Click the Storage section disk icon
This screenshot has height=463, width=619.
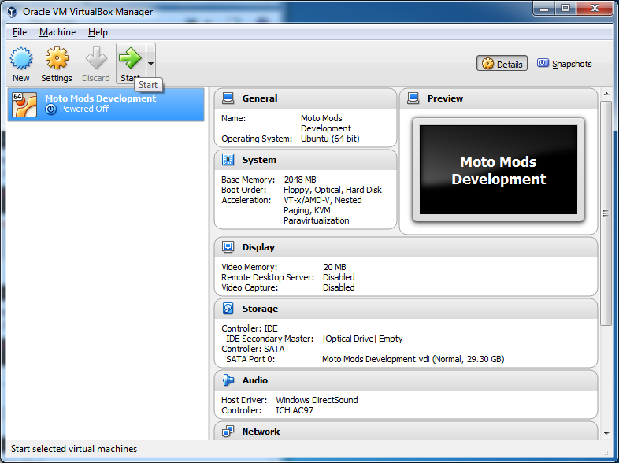[228, 308]
